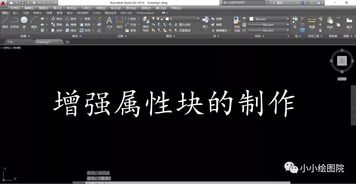Screen dimensions: 356x184
Task: Expand the 特性 panel flyout
Action: tap(259, 36)
